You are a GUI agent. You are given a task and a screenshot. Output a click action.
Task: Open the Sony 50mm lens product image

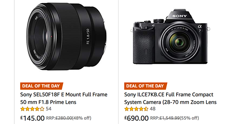point(66,36)
